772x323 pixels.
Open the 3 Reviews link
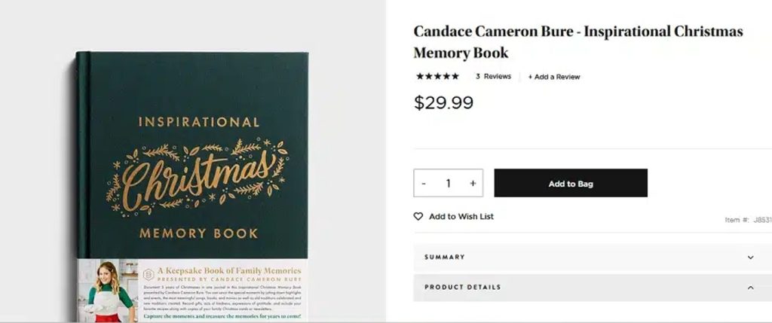click(493, 76)
